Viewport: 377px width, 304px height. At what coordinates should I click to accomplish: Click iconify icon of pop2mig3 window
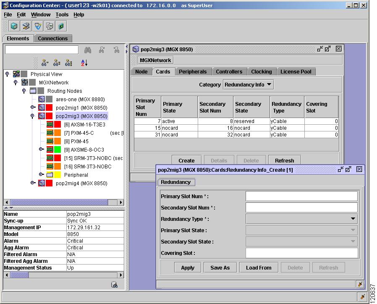(x=320, y=49)
